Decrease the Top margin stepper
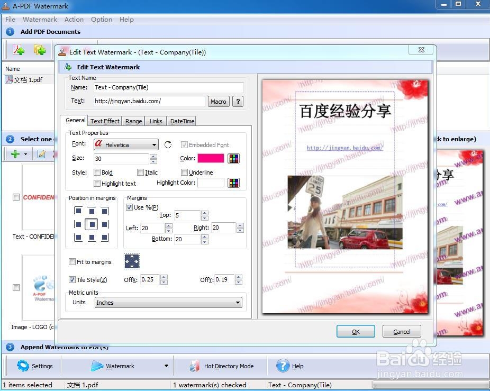 [x=205, y=218]
